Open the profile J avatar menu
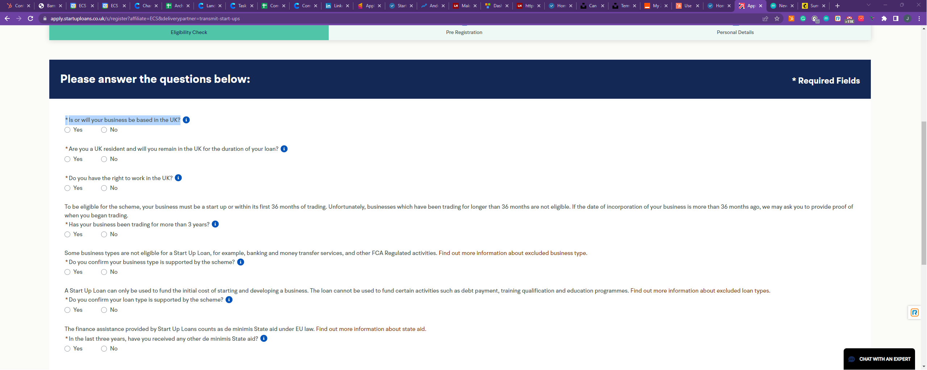Screen dimensions: 927x370 [907, 18]
